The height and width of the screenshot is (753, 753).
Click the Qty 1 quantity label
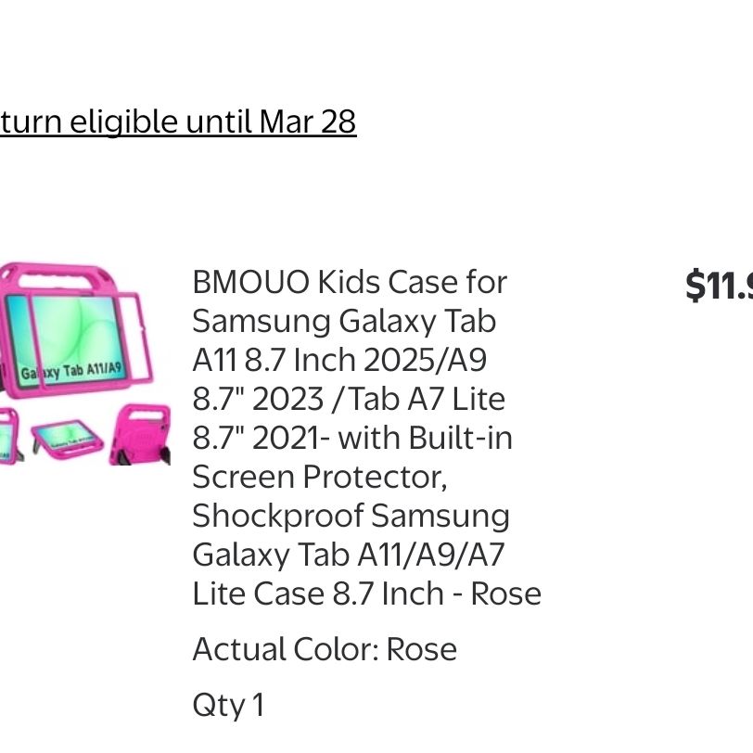(x=228, y=705)
